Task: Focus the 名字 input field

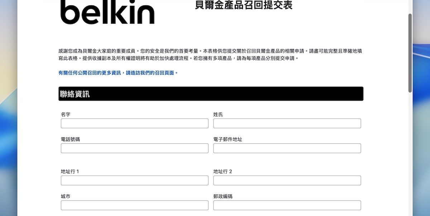Action: coord(134,124)
